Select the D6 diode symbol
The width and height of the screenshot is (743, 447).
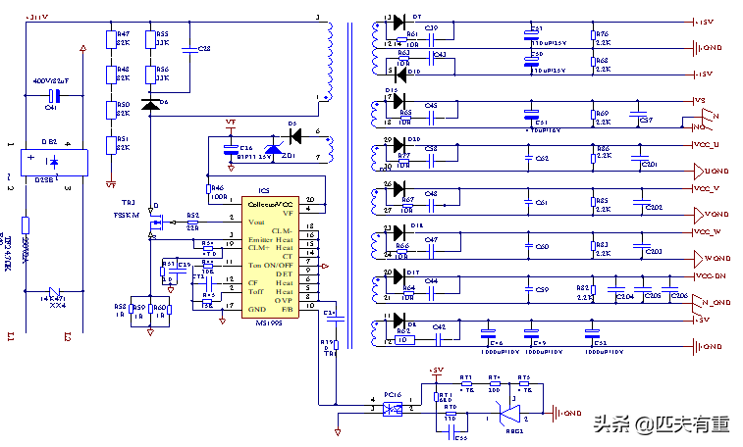click(149, 103)
